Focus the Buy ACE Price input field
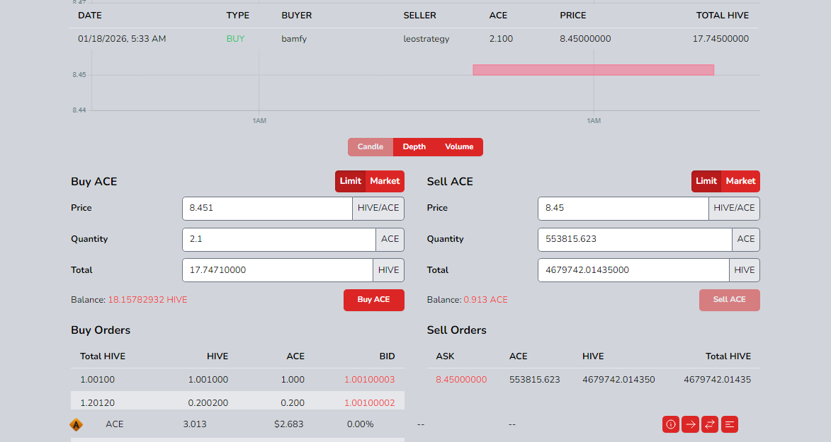This screenshot has width=831, height=442. (267, 209)
